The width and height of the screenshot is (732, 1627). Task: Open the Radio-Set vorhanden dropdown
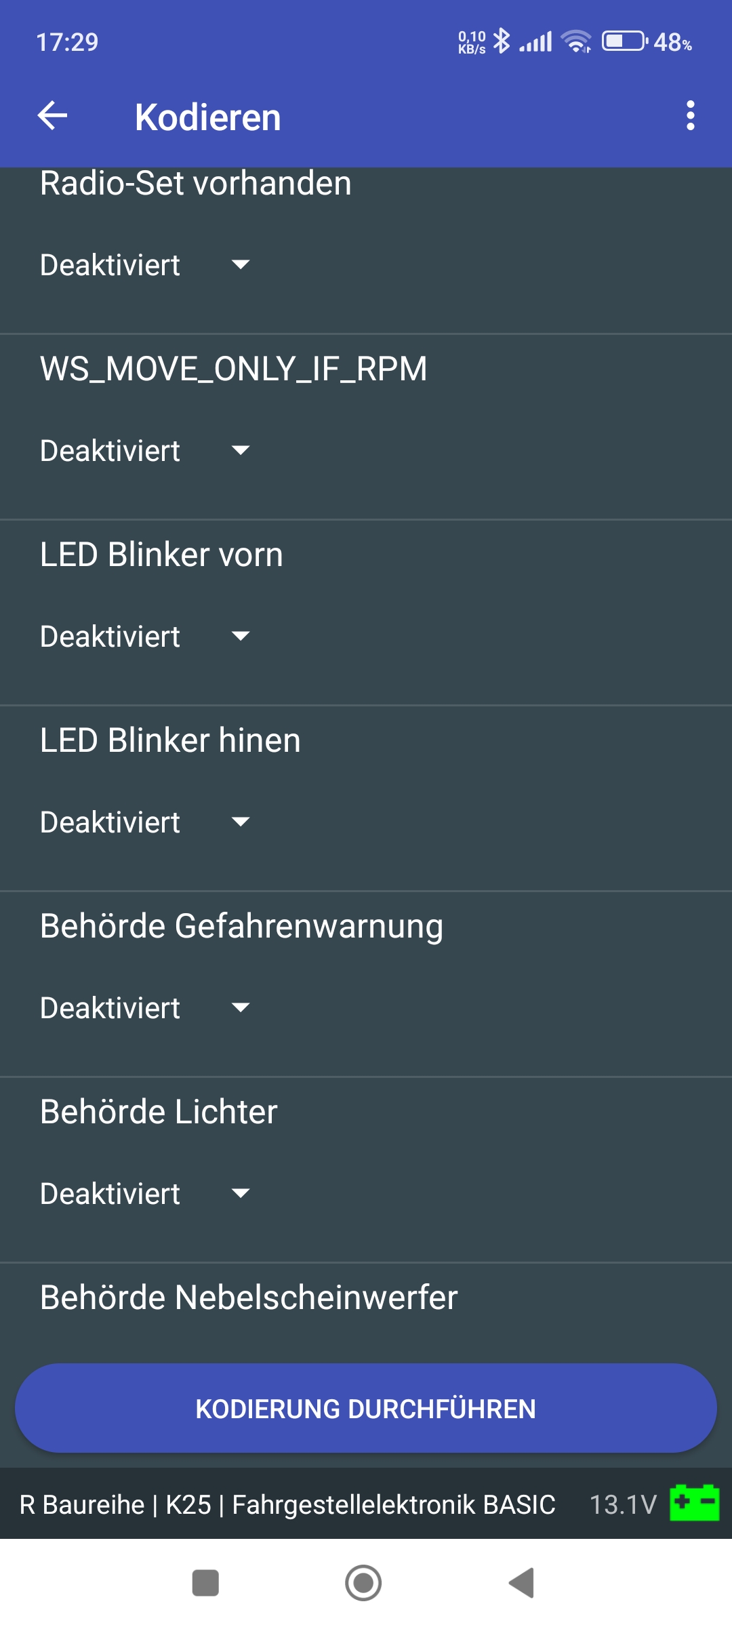coord(144,264)
